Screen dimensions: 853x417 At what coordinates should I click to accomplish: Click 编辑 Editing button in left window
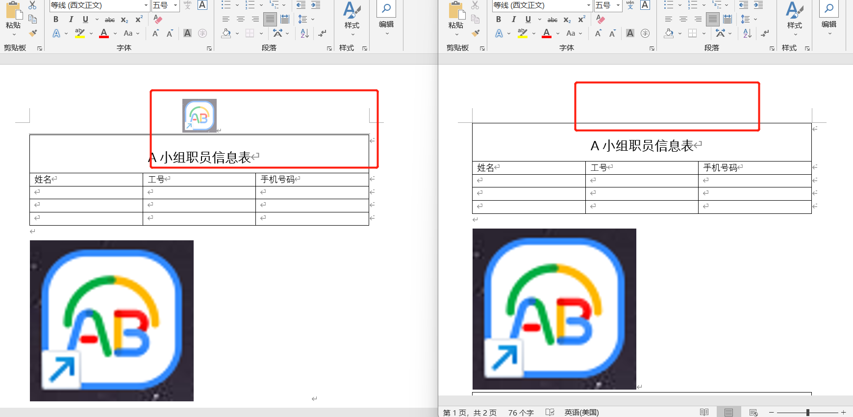[x=386, y=19]
